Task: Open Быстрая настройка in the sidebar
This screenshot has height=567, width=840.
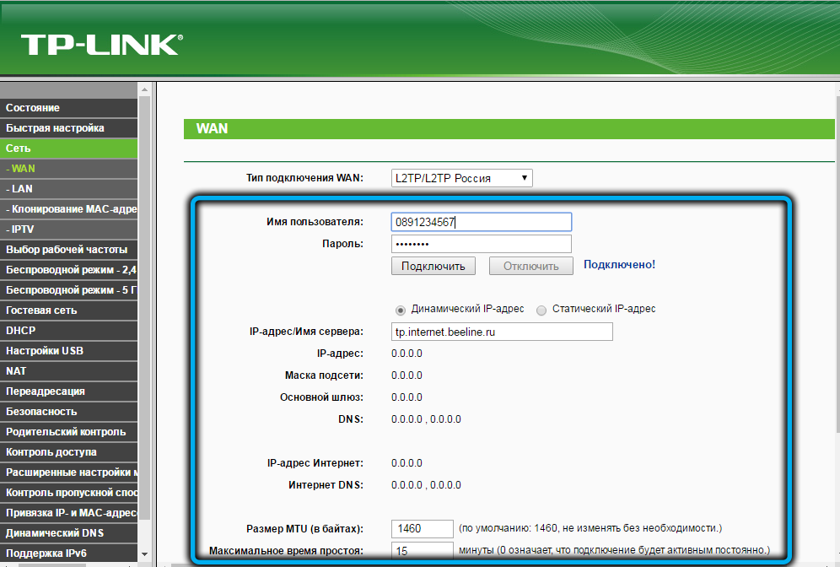Action: click(67, 128)
